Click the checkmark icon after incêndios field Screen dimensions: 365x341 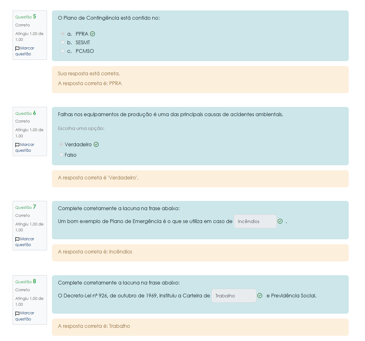[x=280, y=221]
